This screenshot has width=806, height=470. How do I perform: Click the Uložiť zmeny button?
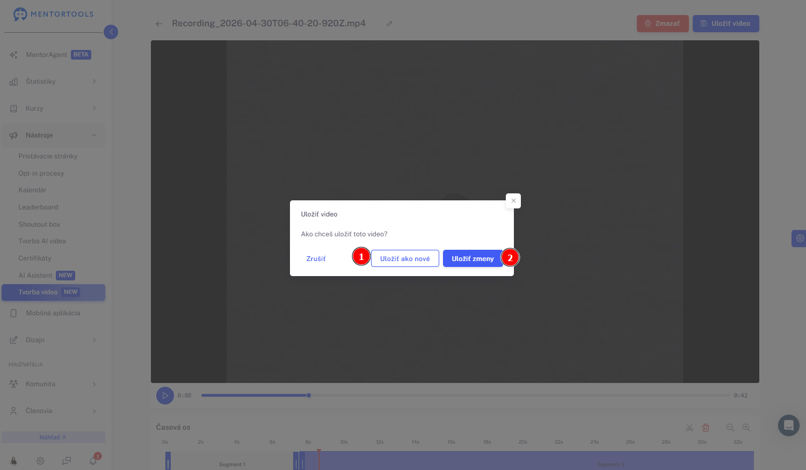pos(473,258)
